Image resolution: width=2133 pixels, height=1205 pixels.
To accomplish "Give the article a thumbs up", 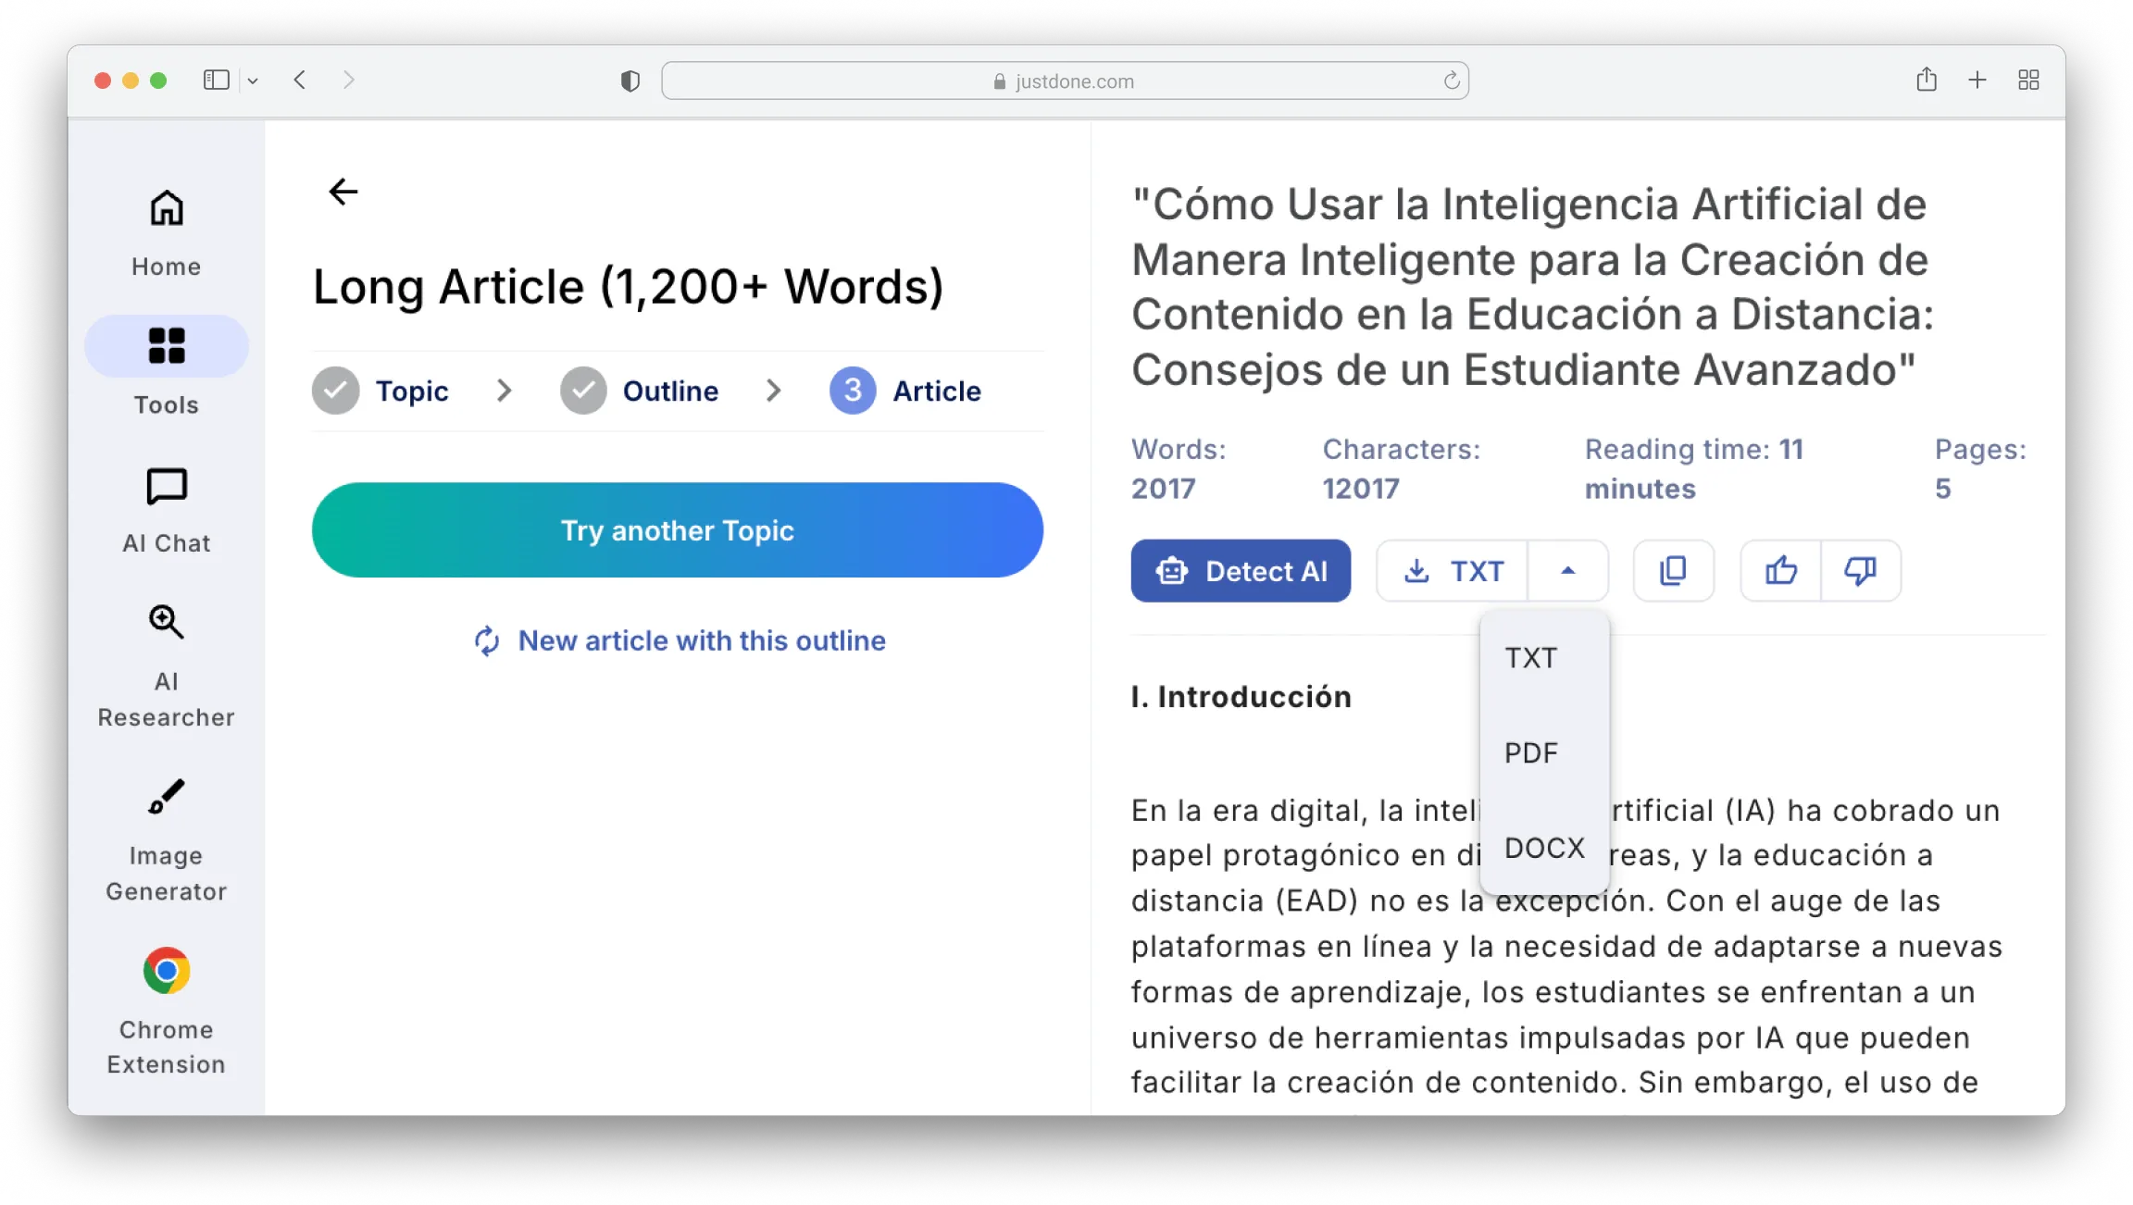I will click(1780, 571).
